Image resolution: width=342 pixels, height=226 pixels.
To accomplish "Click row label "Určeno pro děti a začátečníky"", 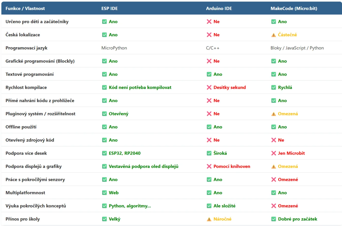I will pos(37,22).
